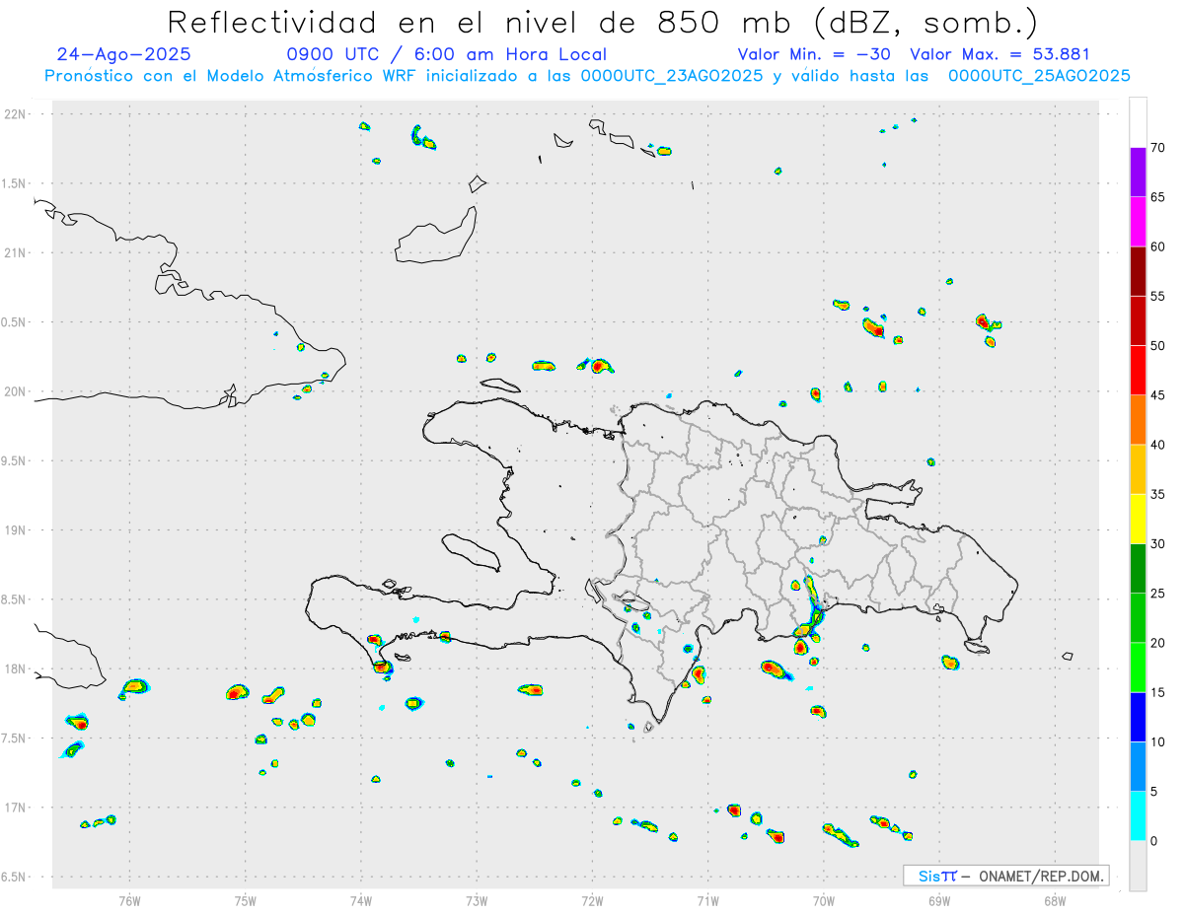
Task: Click the colorbar value '50'
Action: [1159, 346]
